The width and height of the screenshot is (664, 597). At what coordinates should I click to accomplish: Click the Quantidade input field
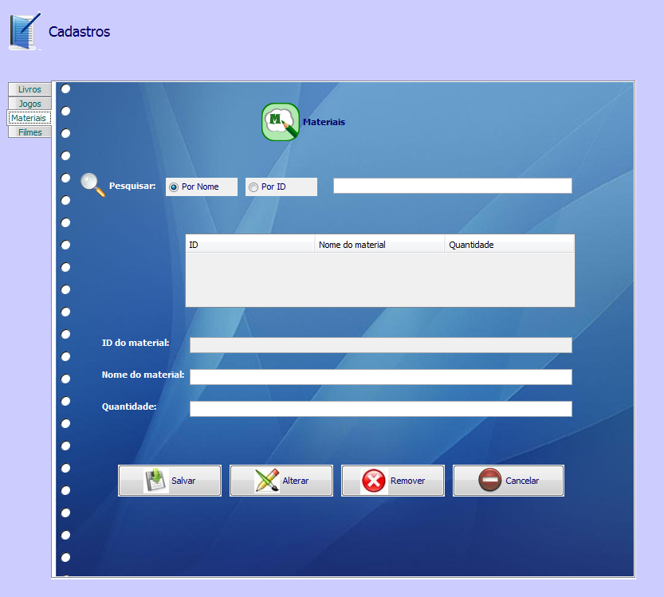pos(381,409)
